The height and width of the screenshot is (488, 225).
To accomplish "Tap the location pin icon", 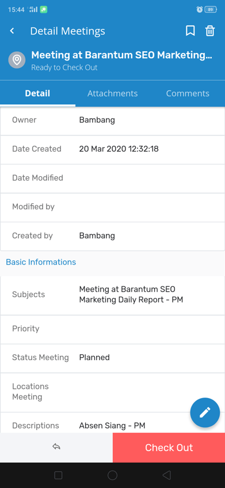I will coord(17,60).
